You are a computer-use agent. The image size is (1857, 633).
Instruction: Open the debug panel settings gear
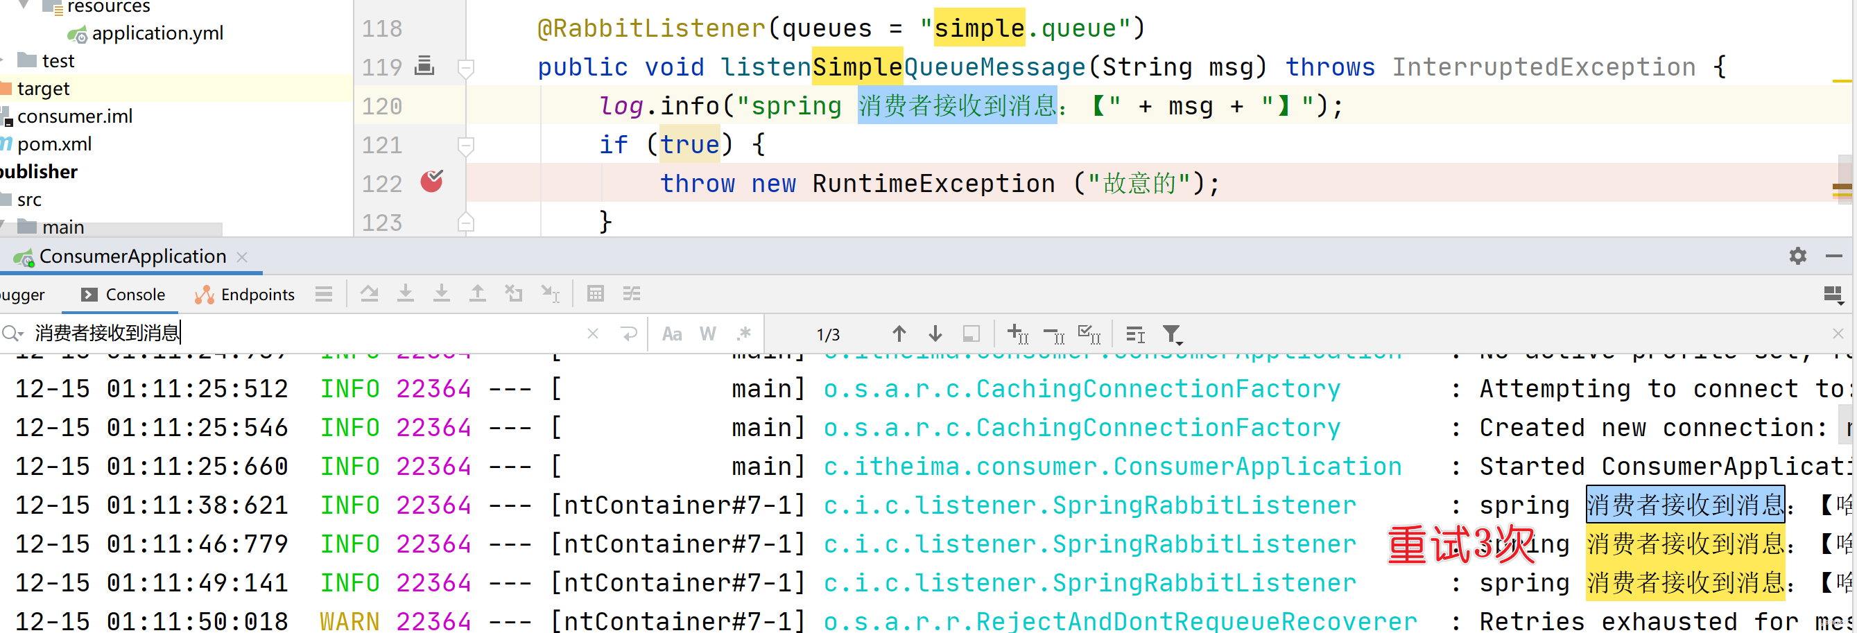click(1797, 256)
